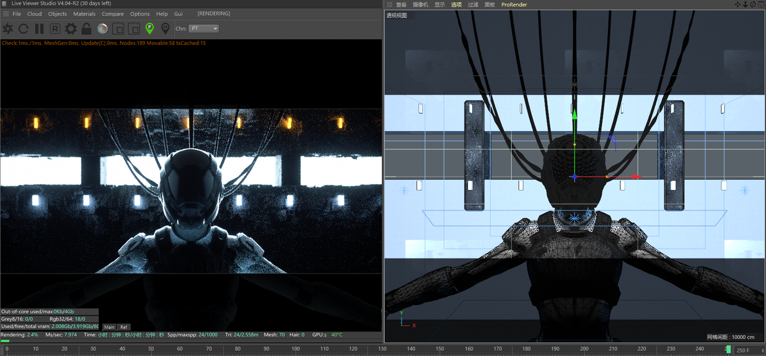Click the viewport menu grip icon
Image resolution: width=766 pixels, height=356 pixels.
[389, 5]
